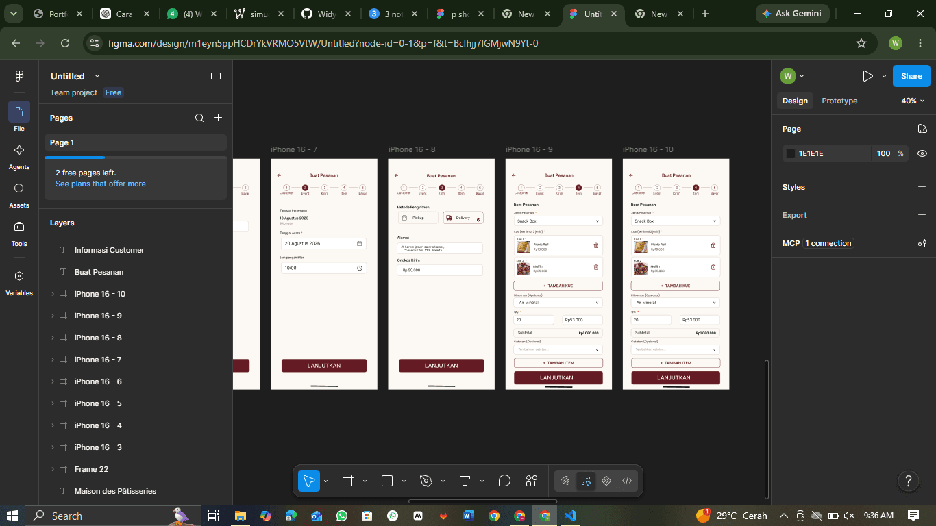Expand the iPhone 16 - 7 layer

click(53, 360)
